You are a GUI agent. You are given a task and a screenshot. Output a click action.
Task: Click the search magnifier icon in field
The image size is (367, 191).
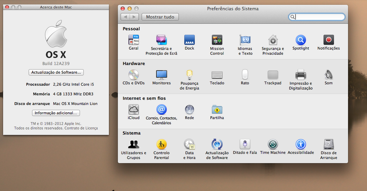pyautogui.click(x=292, y=17)
